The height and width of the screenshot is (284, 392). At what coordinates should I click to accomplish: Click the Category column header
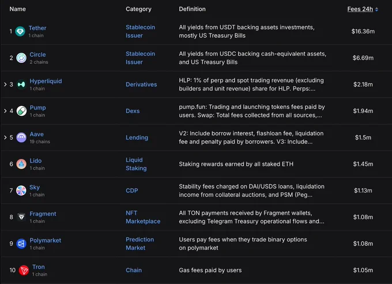click(x=138, y=9)
